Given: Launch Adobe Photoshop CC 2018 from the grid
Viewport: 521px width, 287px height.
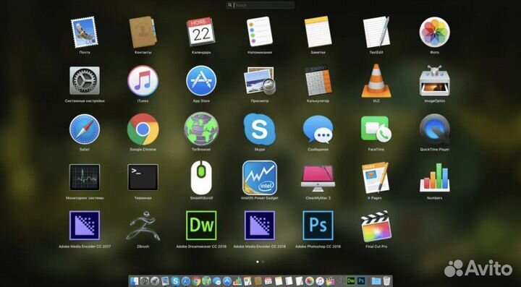Looking at the screenshot, I should 318,226.
